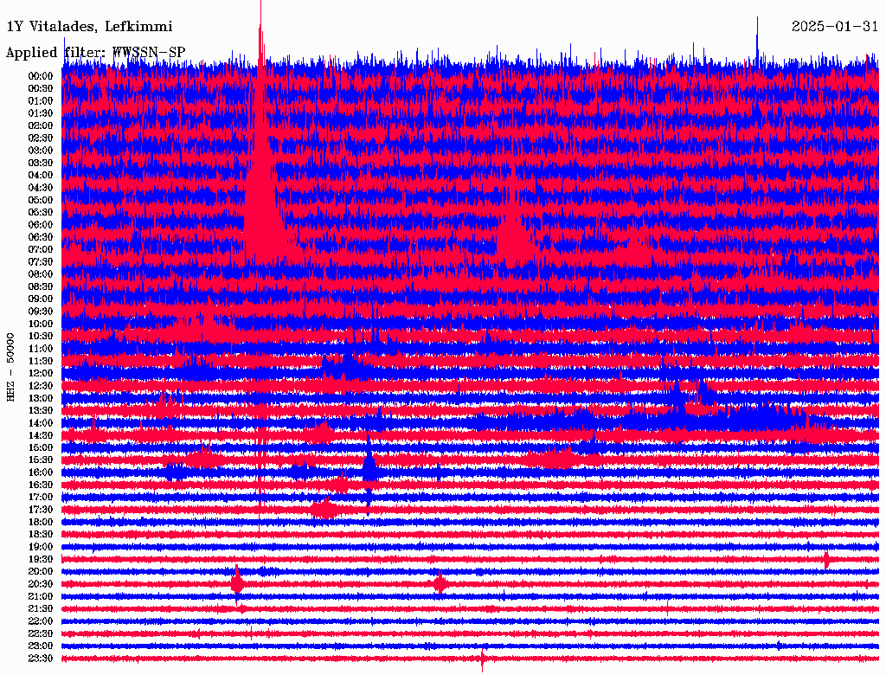Select the 03:30 time row label
This screenshot has width=886, height=675.
[41, 164]
